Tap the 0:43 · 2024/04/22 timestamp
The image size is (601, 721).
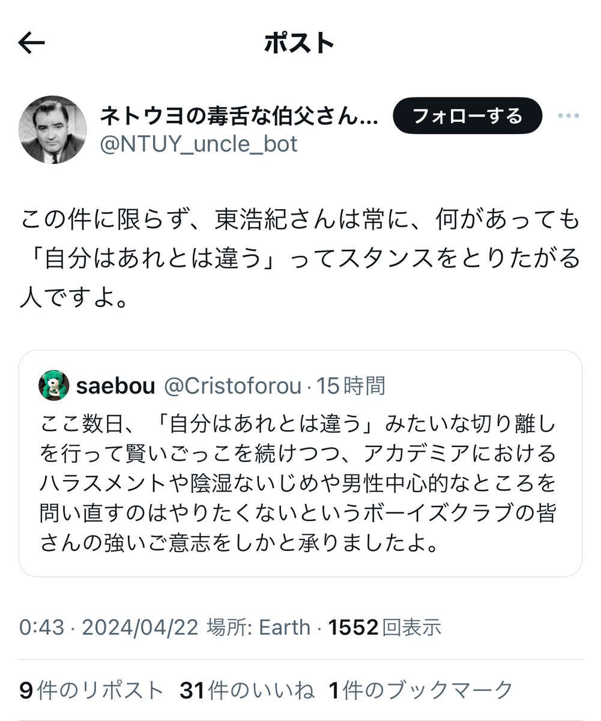click(109, 628)
